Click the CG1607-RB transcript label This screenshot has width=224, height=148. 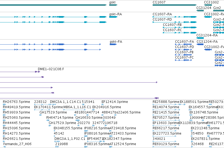click(x=172, y=25)
